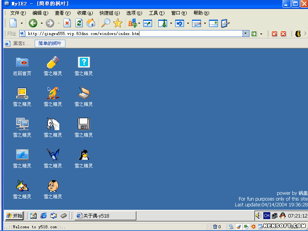Image resolution: width=308 pixels, height=231 pixels.
Task: Click the 开始 Start button
Action: 14,216
